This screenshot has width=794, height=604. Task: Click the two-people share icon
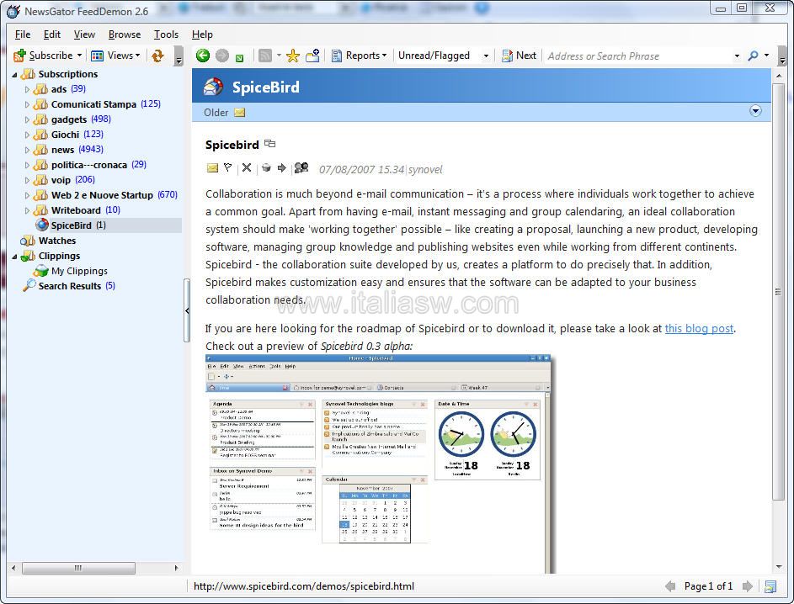pos(301,167)
